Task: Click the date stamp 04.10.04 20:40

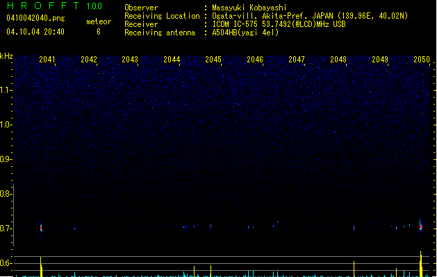Action: 35,32
